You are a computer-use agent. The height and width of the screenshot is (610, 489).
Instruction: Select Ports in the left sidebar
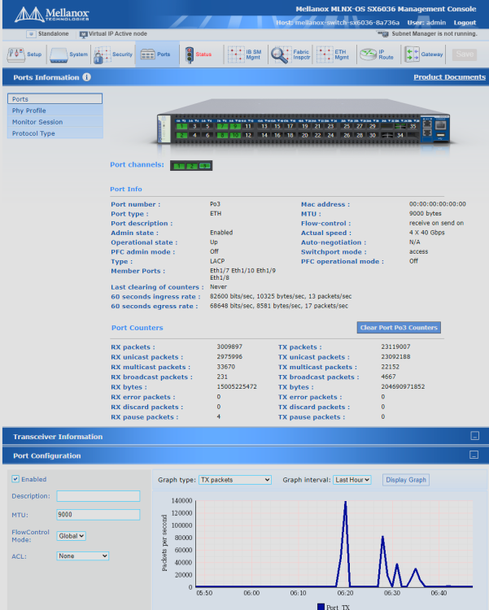tap(55, 98)
